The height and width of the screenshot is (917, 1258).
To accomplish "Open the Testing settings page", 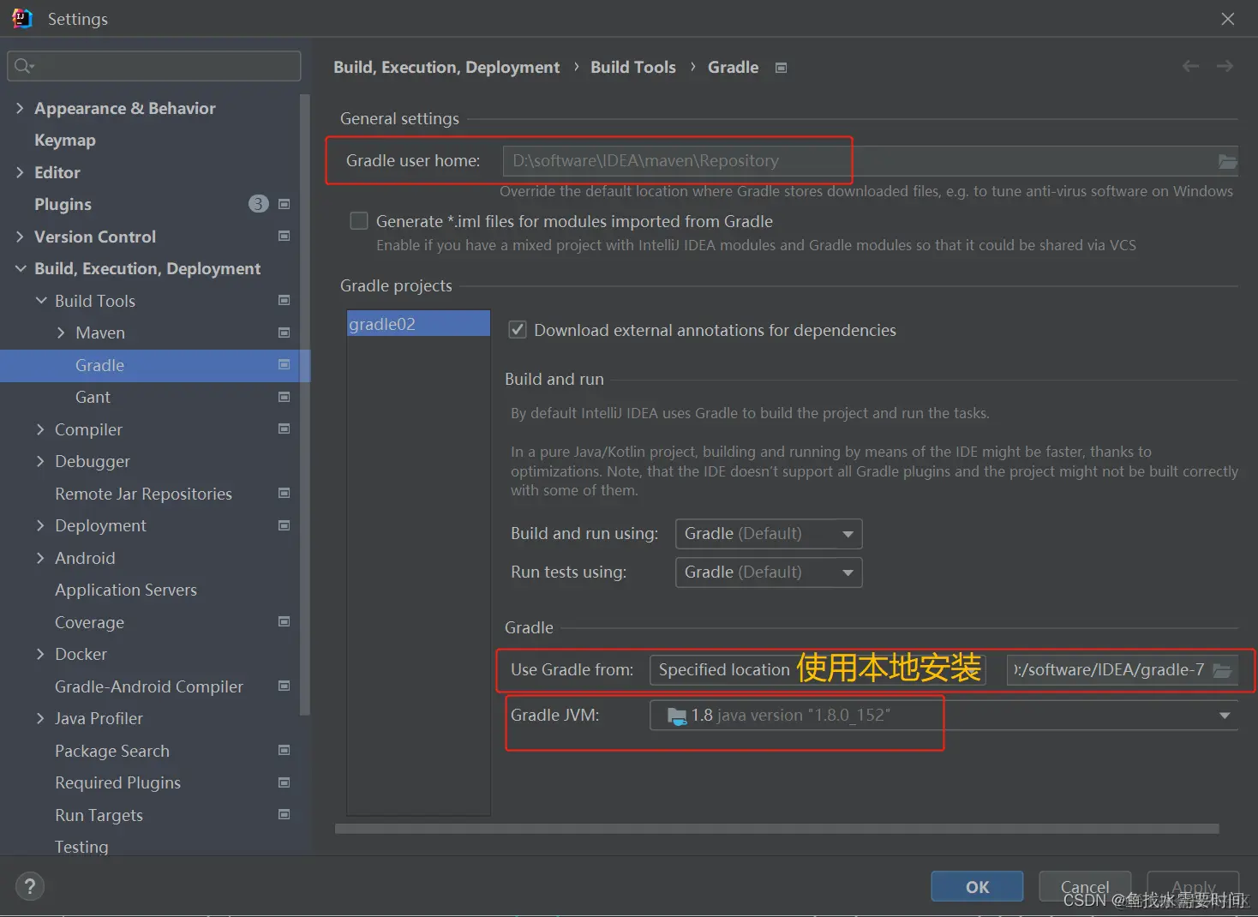I will pyautogui.click(x=81, y=847).
